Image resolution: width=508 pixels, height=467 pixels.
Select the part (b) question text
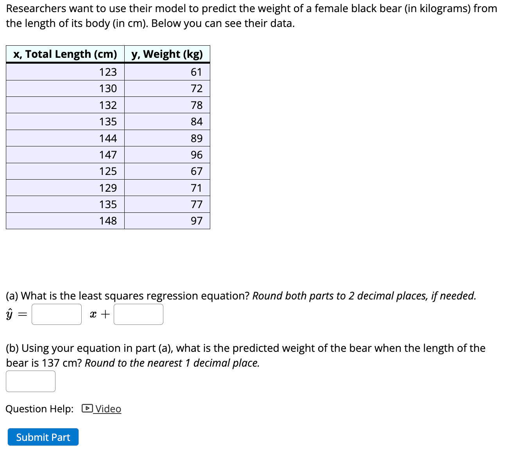click(x=195, y=348)
